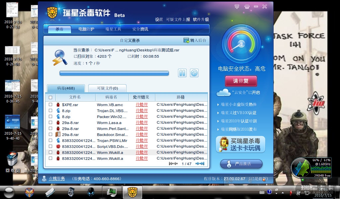Check the box for 8.zip Trojan.DL.VBS row
This screenshot has width=340, height=199.
50,110
